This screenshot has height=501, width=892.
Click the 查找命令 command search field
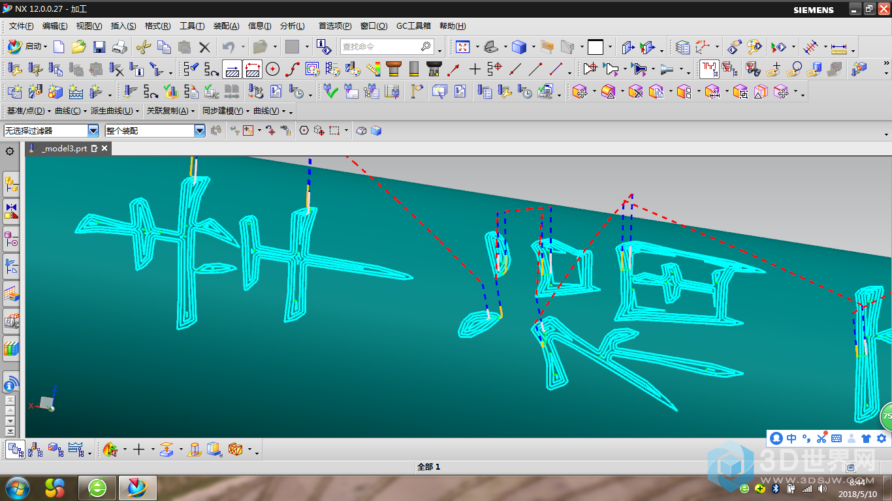point(387,47)
